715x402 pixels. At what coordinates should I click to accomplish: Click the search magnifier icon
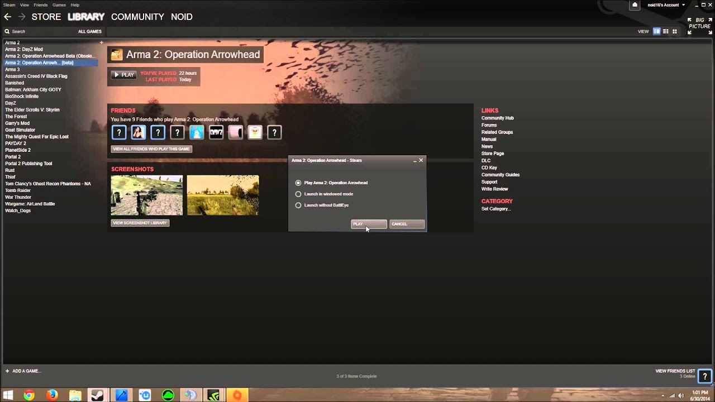point(7,32)
